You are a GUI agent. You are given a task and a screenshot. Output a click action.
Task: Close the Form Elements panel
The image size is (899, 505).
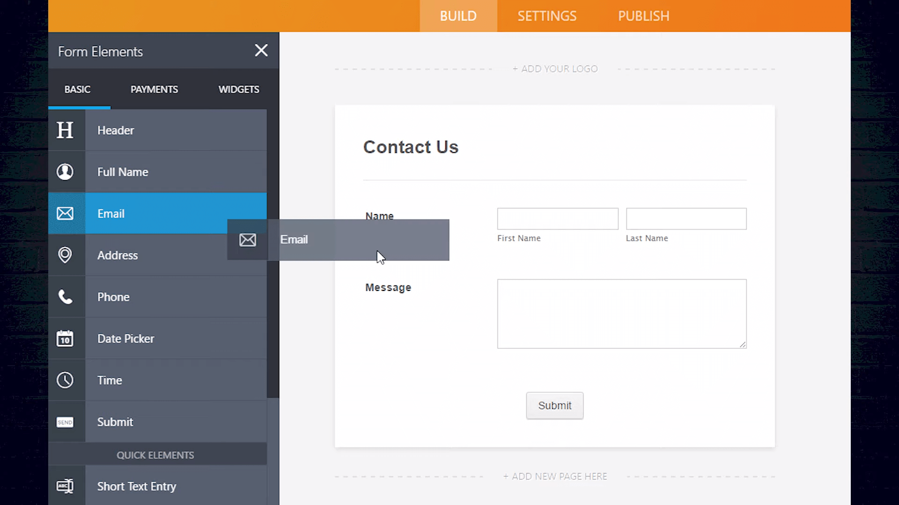[261, 50]
